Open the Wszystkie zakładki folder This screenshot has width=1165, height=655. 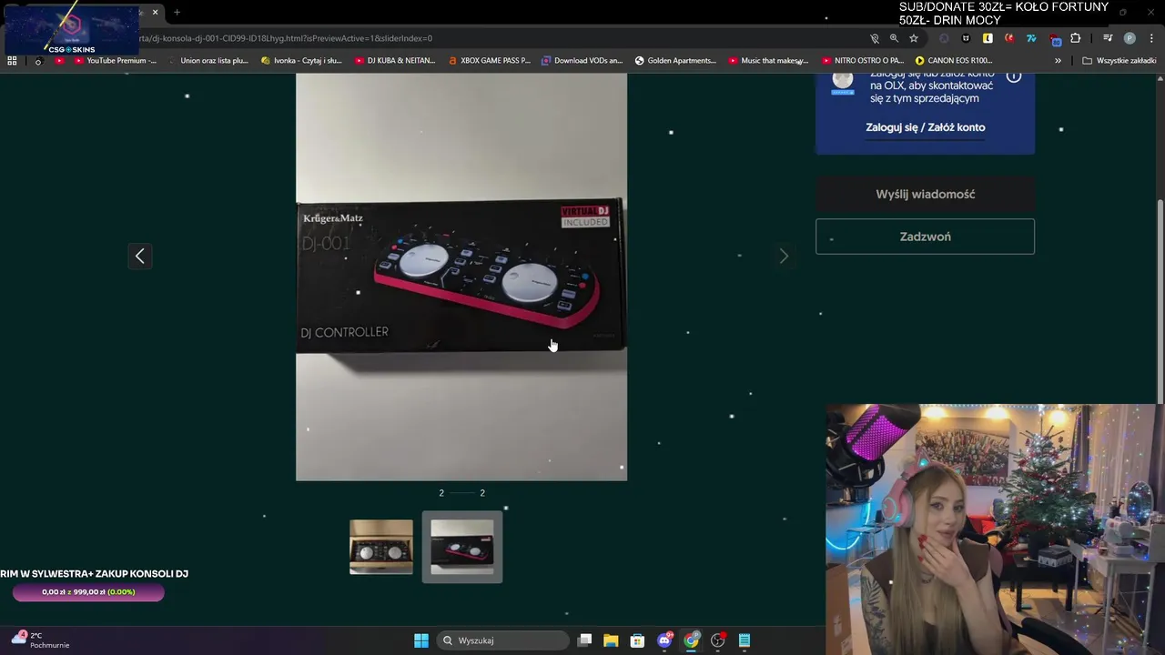[1119, 61]
